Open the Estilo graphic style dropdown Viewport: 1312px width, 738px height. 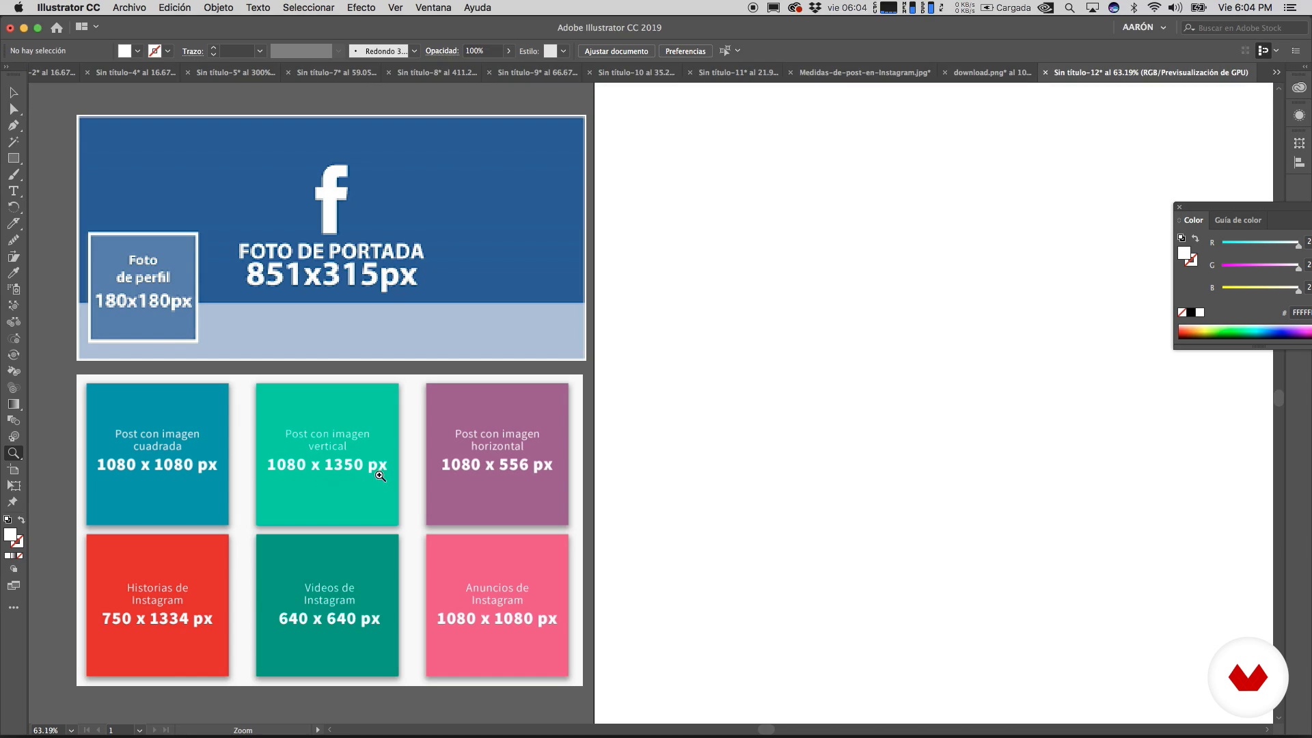click(563, 51)
